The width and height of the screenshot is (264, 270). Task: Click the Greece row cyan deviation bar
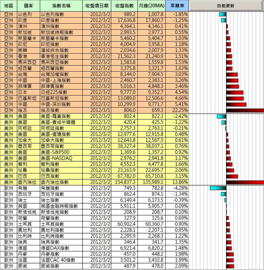click(218, 188)
